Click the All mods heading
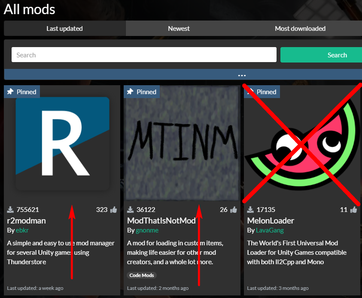Screen dimensions: 362x298 pyautogui.click(x=29, y=9)
